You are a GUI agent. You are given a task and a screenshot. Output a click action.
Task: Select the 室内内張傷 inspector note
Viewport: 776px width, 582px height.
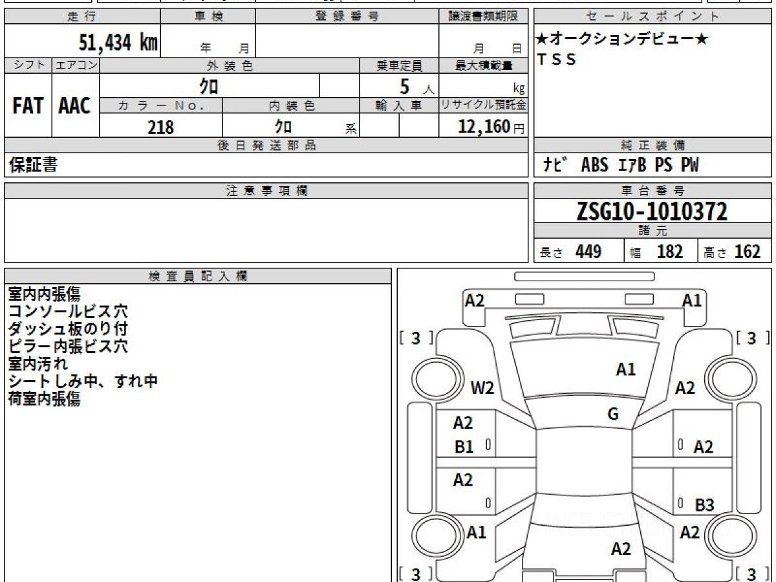coord(44,294)
